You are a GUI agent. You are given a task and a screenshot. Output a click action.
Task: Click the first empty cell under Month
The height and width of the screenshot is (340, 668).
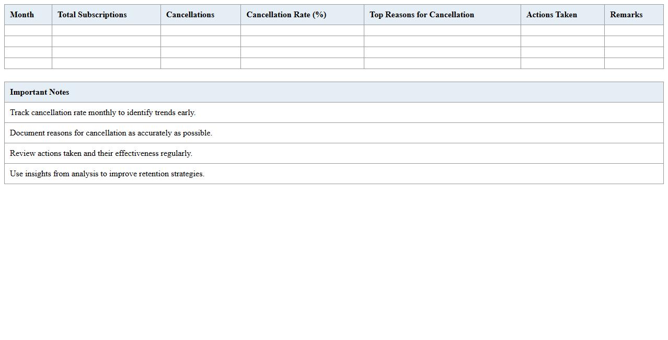(28, 30)
